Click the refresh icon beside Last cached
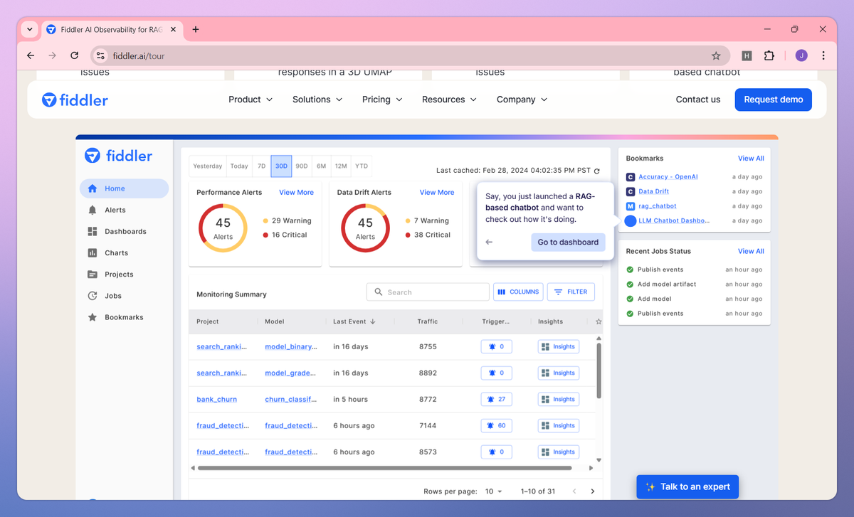Image resolution: width=854 pixels, height=517 pixels. (x=596, y=171)
